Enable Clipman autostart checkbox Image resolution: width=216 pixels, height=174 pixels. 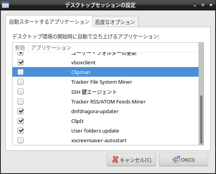[x=21, y=72]
